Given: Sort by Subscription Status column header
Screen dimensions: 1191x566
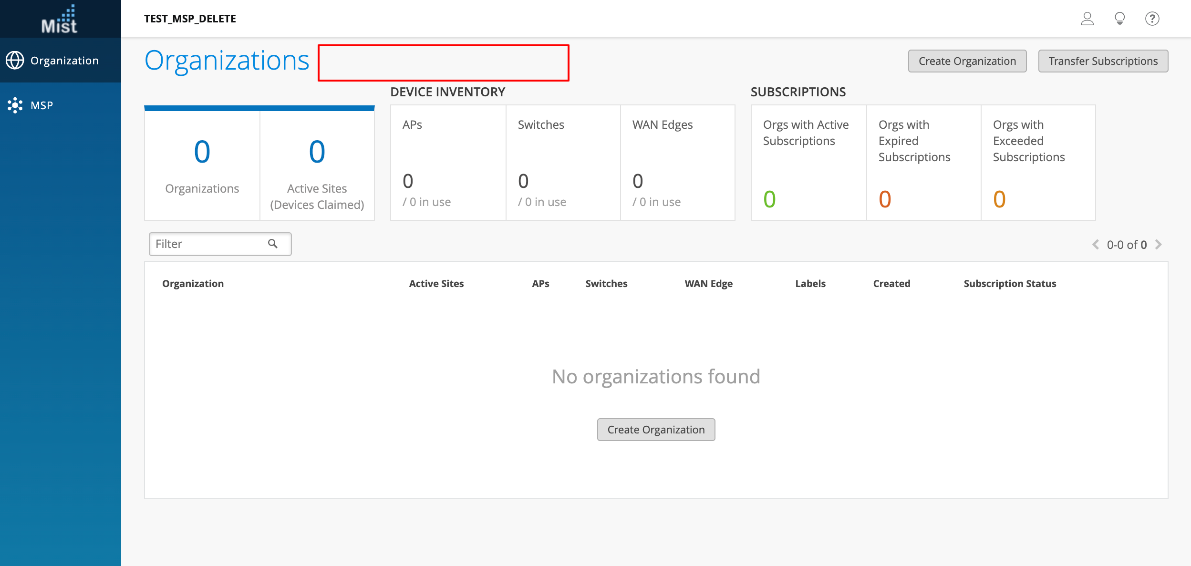Looking at the screenshot, I should point(1010,284).
